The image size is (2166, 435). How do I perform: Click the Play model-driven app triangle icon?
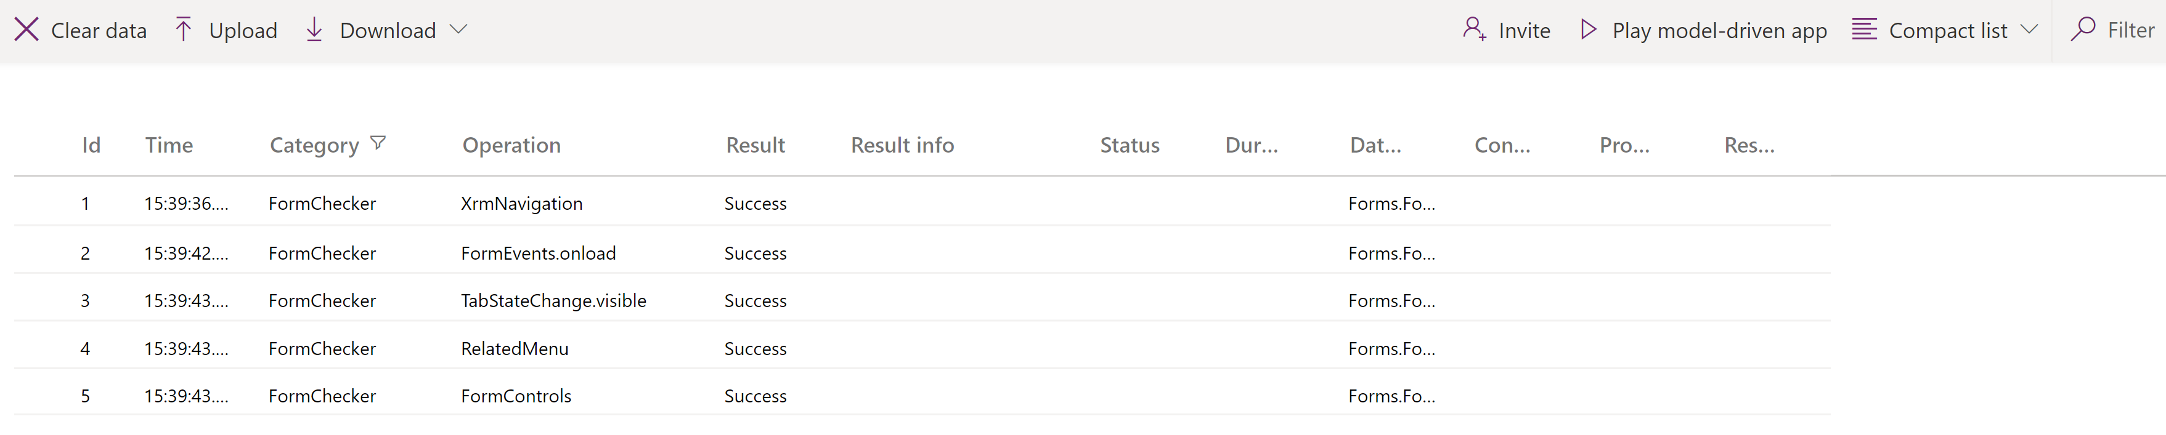[x=1589, y=30]
